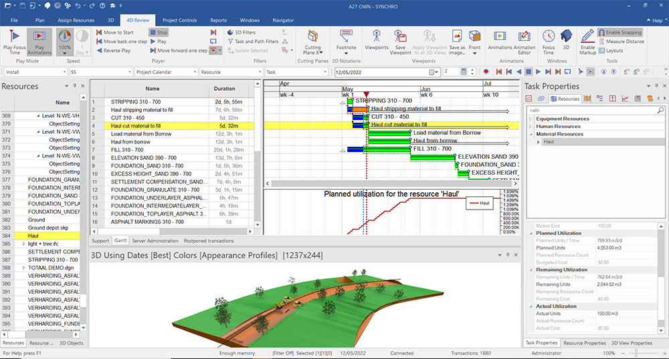Open the Resource Properties tab

[x=584, y=343]
